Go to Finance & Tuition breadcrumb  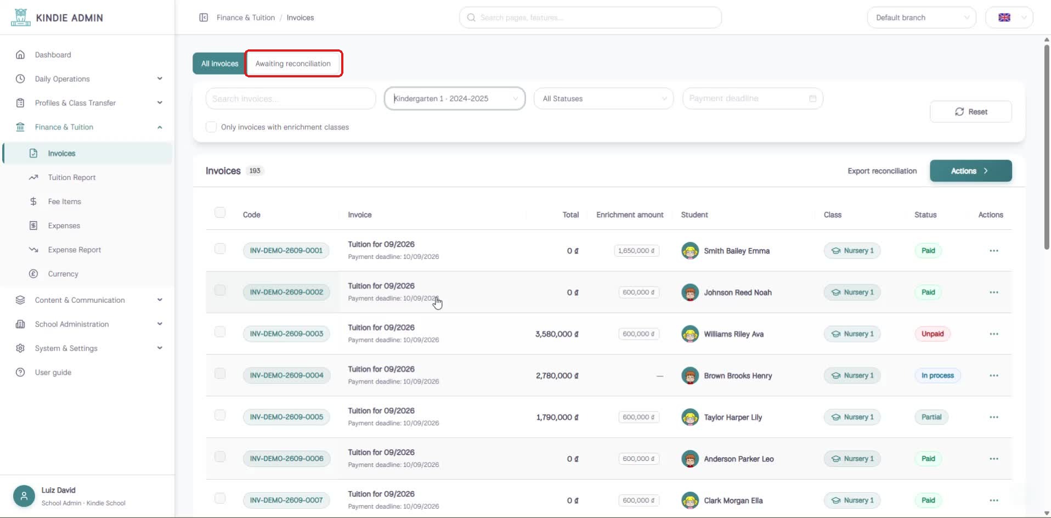(246, 18)
